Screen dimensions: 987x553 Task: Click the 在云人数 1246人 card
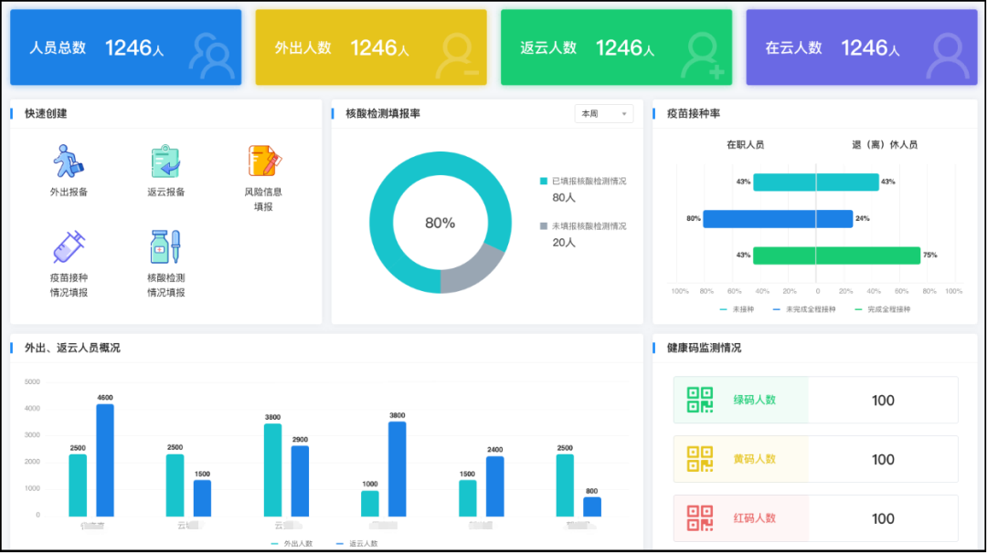click(x=860, y=47)
